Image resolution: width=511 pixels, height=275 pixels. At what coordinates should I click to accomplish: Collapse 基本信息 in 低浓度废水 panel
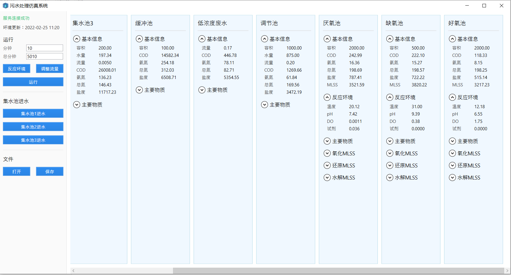[x=202, y=39]
